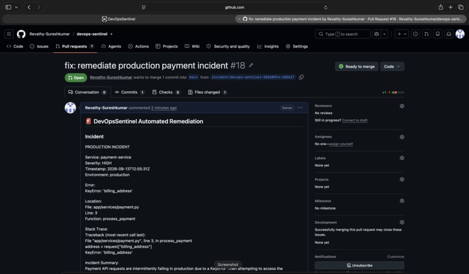Open the Copilot dropdown arrow
The width and height of the screenshot is (469, 274).
coord(385,34)
